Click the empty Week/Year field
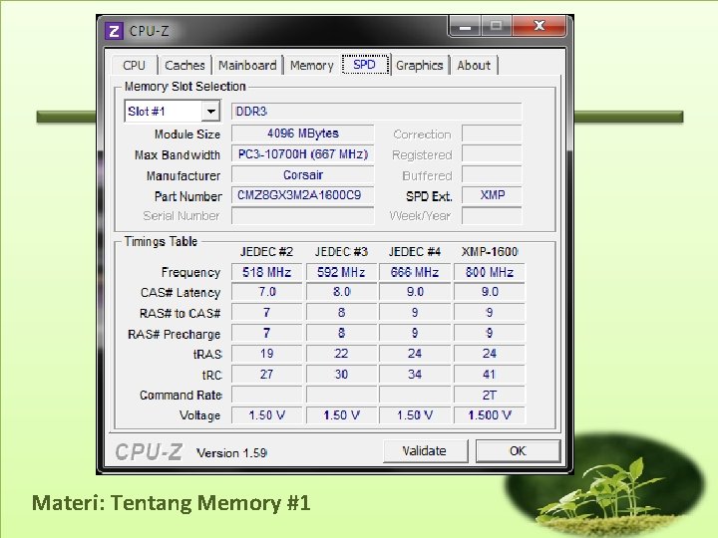718x538 pixels. (x=492, y=215)
